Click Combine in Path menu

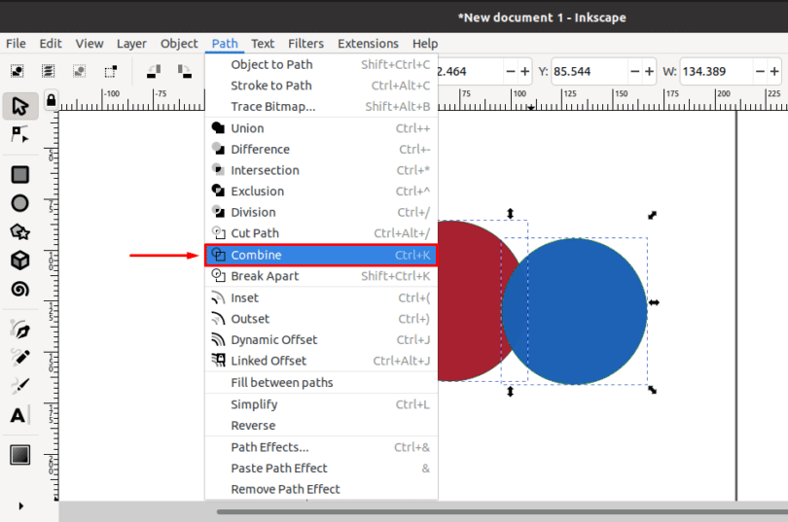click(321, 255)
